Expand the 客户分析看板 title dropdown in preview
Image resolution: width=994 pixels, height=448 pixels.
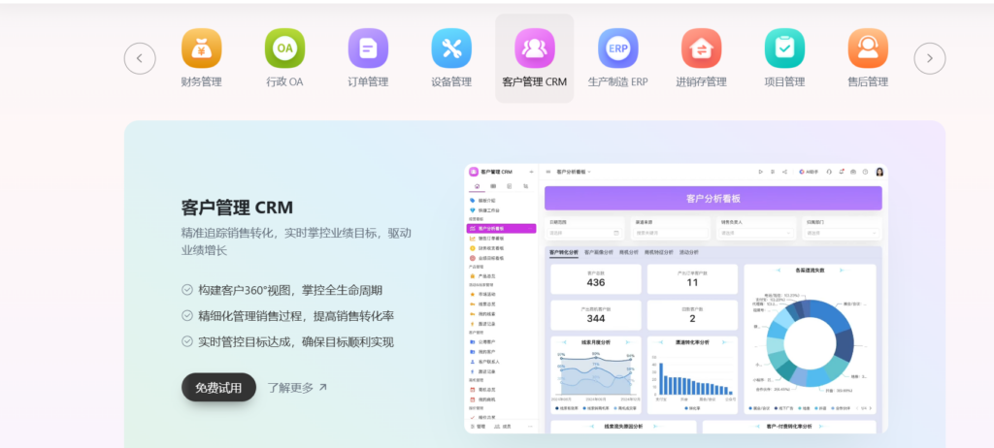click(x=574, y=172)
